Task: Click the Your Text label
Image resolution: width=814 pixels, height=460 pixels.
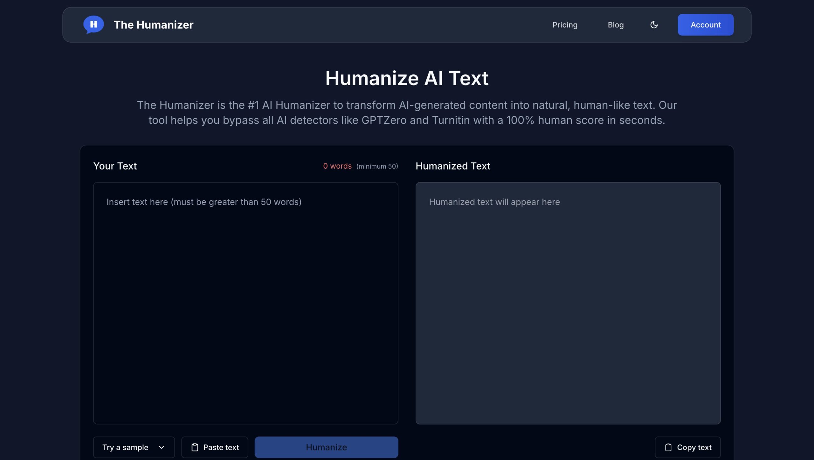Action: tap(115, 166)
